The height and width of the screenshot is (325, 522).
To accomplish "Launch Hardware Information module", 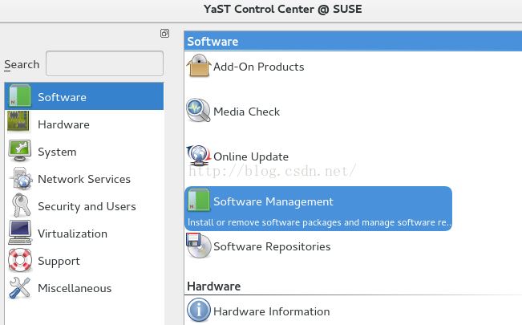I will (x=272, y=311).
